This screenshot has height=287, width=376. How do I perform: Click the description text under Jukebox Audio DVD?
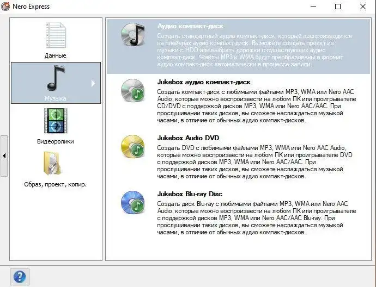point(254,162)
